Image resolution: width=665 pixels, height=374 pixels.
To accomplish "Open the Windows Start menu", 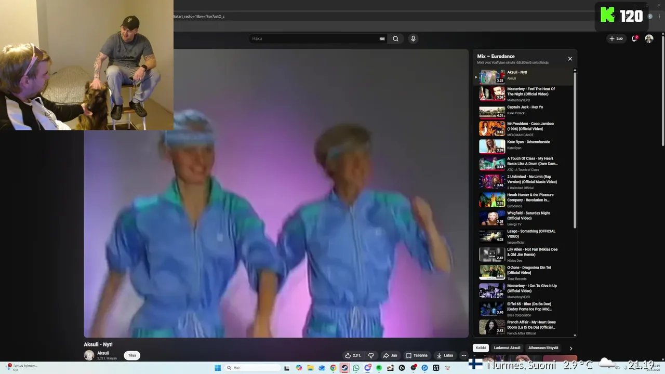I will pos(218,368).
